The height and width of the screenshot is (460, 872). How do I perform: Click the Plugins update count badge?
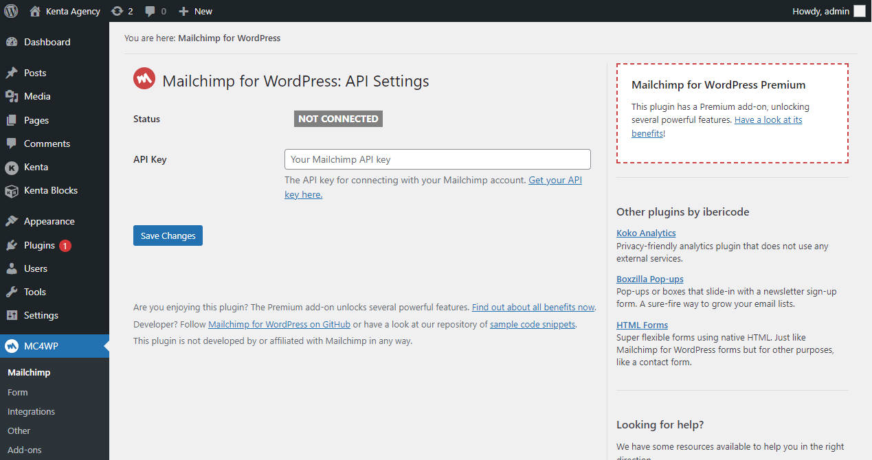[65, 246]
